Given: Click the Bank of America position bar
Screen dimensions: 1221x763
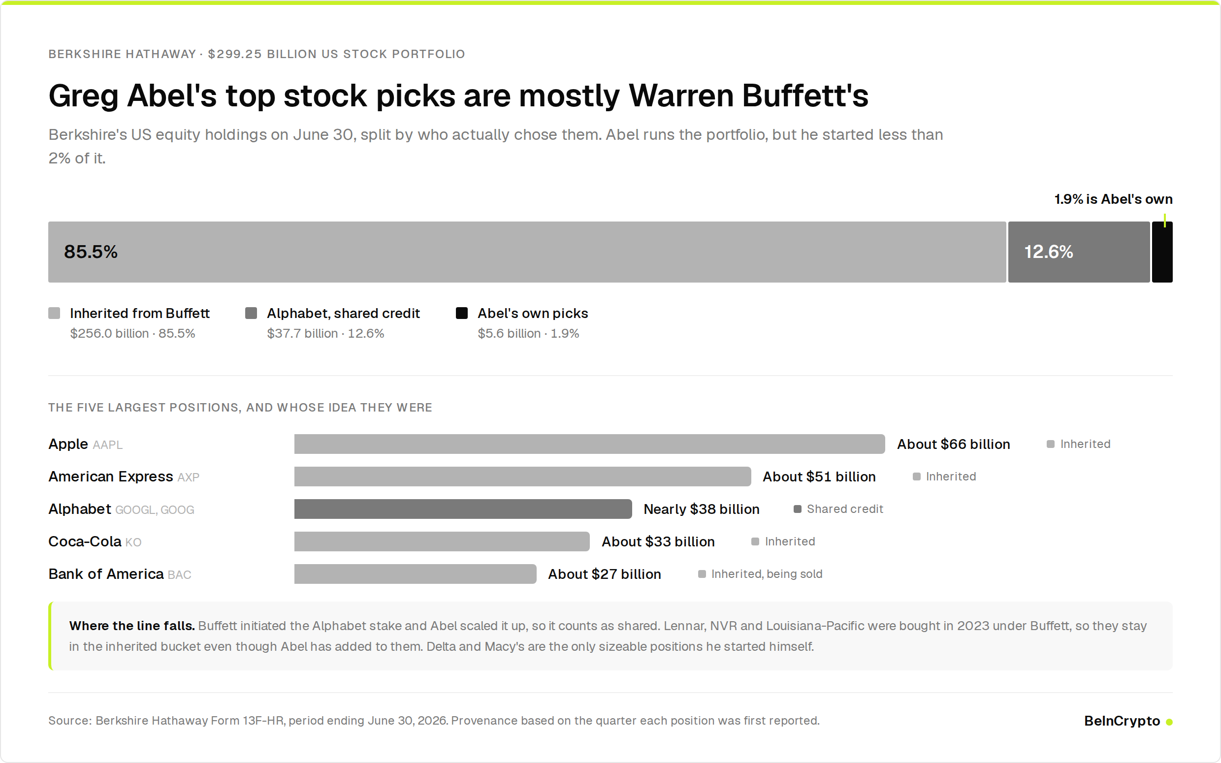Looking at the screenshot, I should tap(415, 574).
